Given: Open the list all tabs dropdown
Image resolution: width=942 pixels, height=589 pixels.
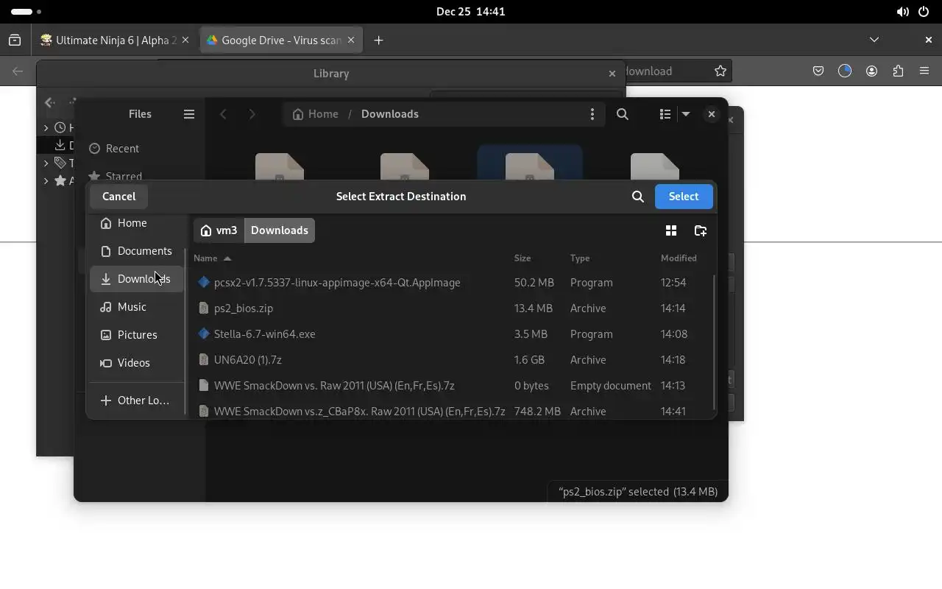Looking at the screenshot, I should pyautogui.click(x=874, y=40).
